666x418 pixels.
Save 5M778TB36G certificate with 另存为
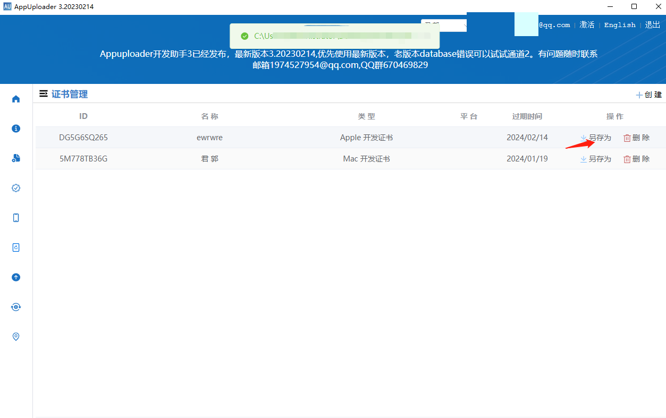pos(596,159)
